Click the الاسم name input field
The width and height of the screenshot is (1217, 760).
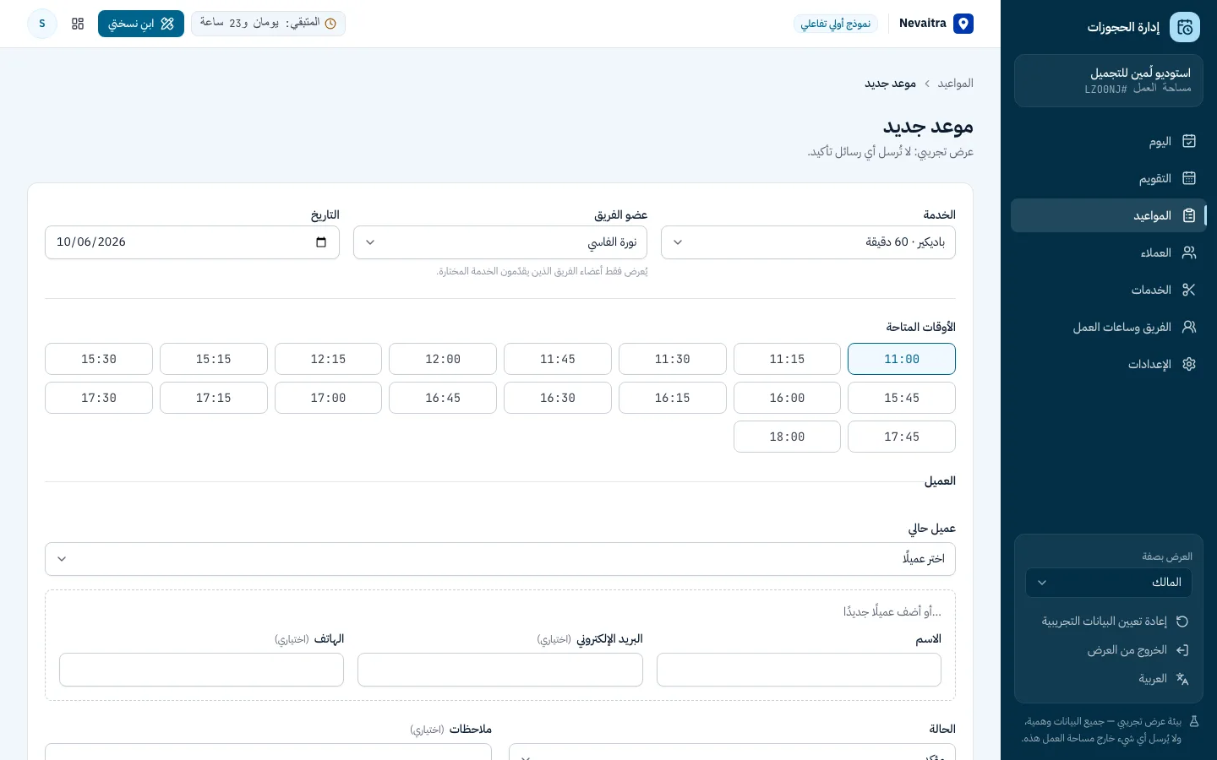pyautogui.click(x=799, y=670)
